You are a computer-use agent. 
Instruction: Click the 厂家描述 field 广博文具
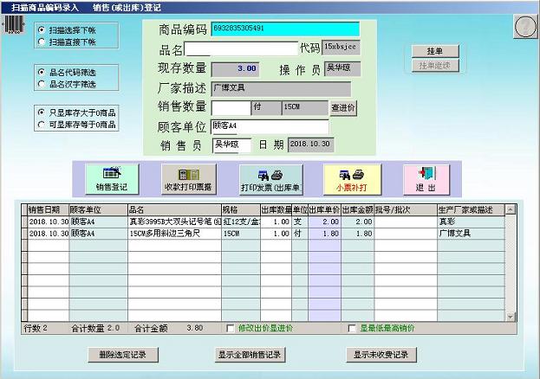click(x=281, y=89)
